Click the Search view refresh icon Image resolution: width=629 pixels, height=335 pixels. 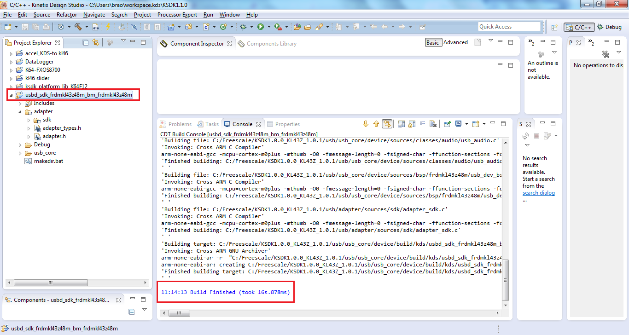[526, 136]
